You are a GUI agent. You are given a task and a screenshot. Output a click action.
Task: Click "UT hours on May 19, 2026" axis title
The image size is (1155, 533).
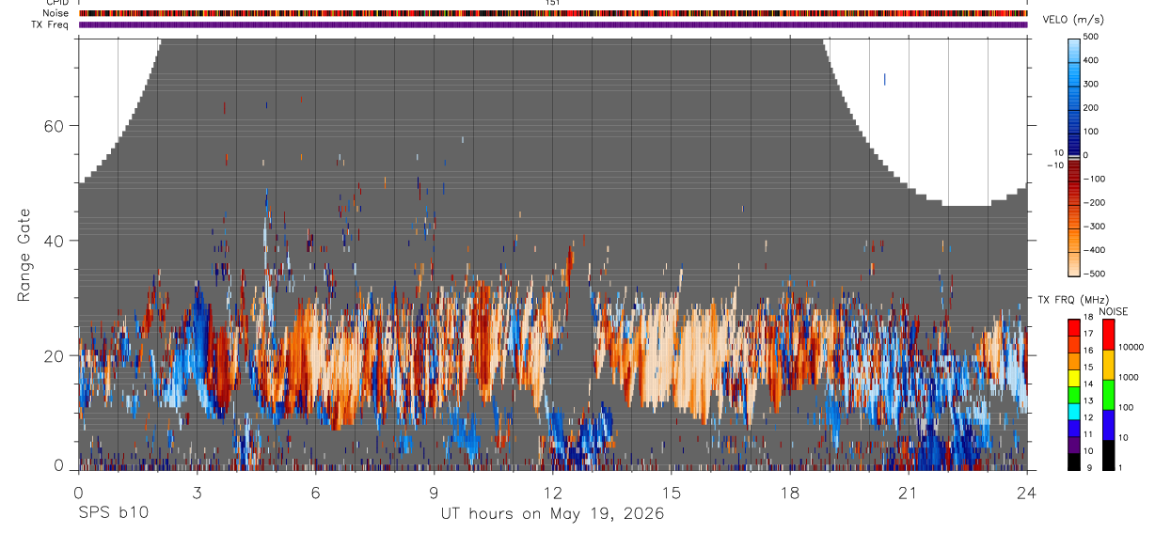(553, 514)
